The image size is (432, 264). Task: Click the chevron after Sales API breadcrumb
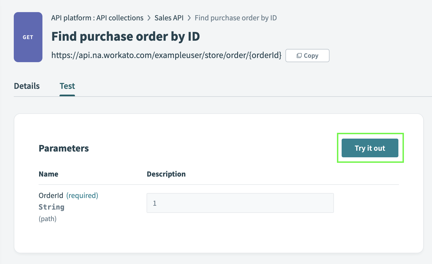coord(189,18)
